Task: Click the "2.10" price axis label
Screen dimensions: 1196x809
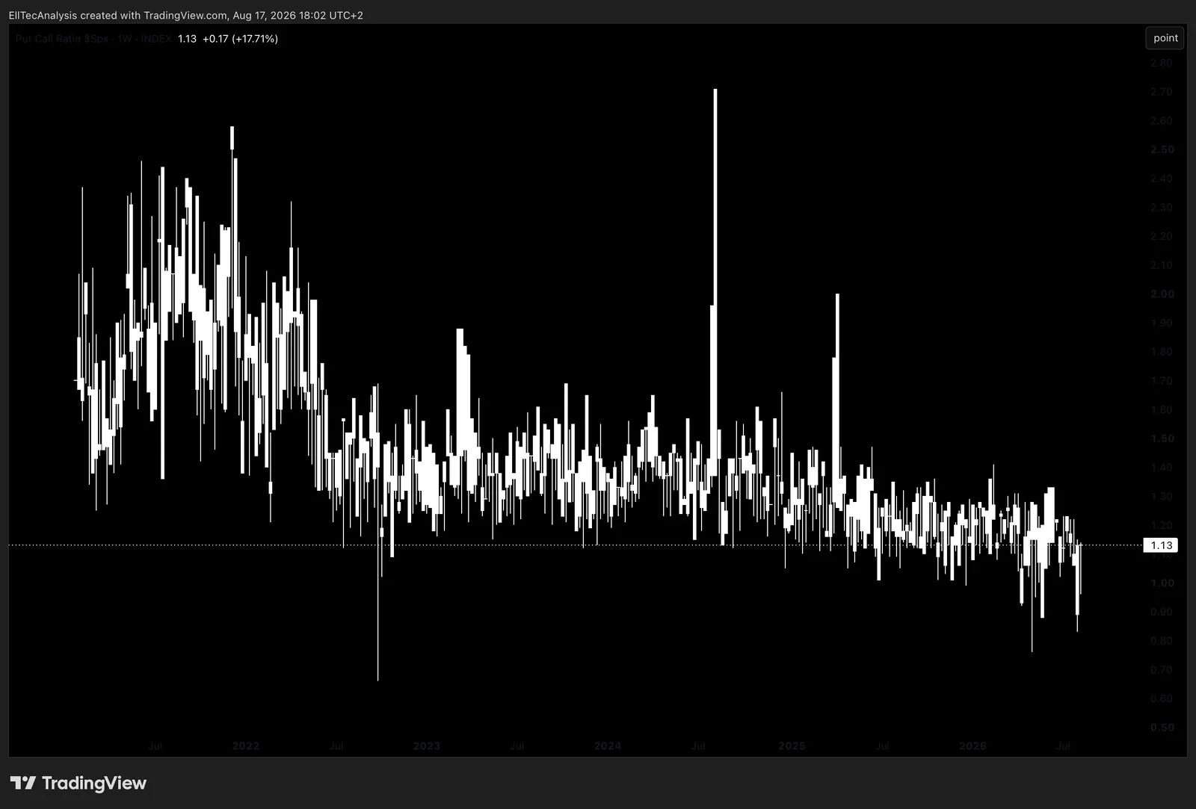Action: 1162,265
